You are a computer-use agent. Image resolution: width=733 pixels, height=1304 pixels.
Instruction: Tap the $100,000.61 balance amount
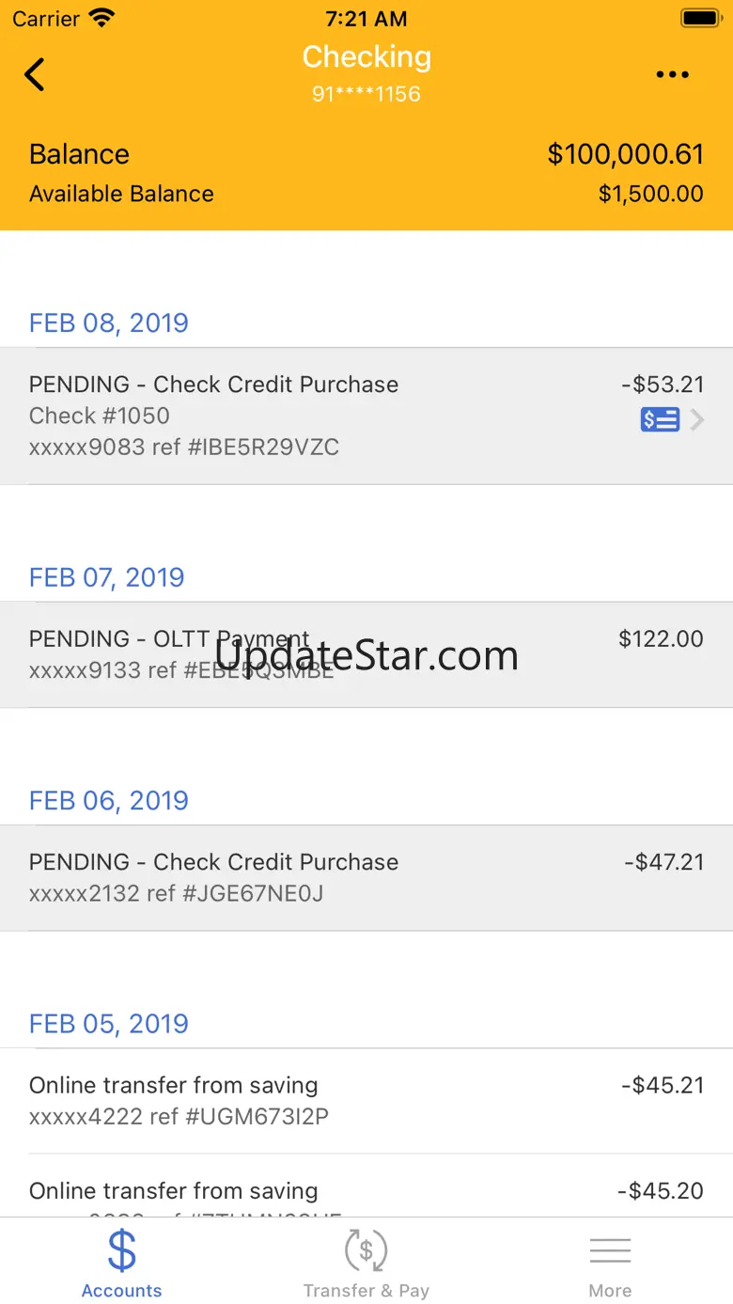[625, 154]
